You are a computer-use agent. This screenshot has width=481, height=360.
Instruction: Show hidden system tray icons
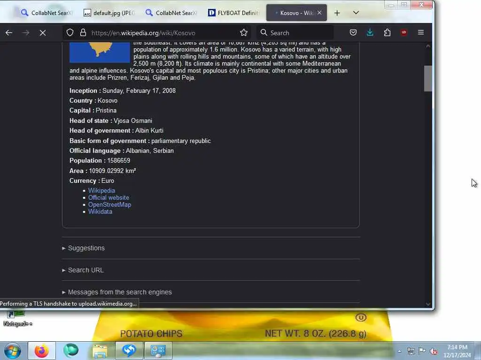[x=399, y=351]
